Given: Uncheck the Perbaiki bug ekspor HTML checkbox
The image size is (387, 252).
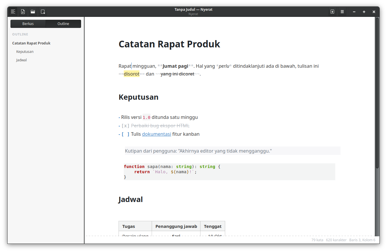Looking at the screenshot, I should pos(126,126).
